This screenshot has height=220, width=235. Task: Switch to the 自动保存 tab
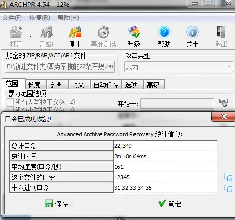click(106, 85)
